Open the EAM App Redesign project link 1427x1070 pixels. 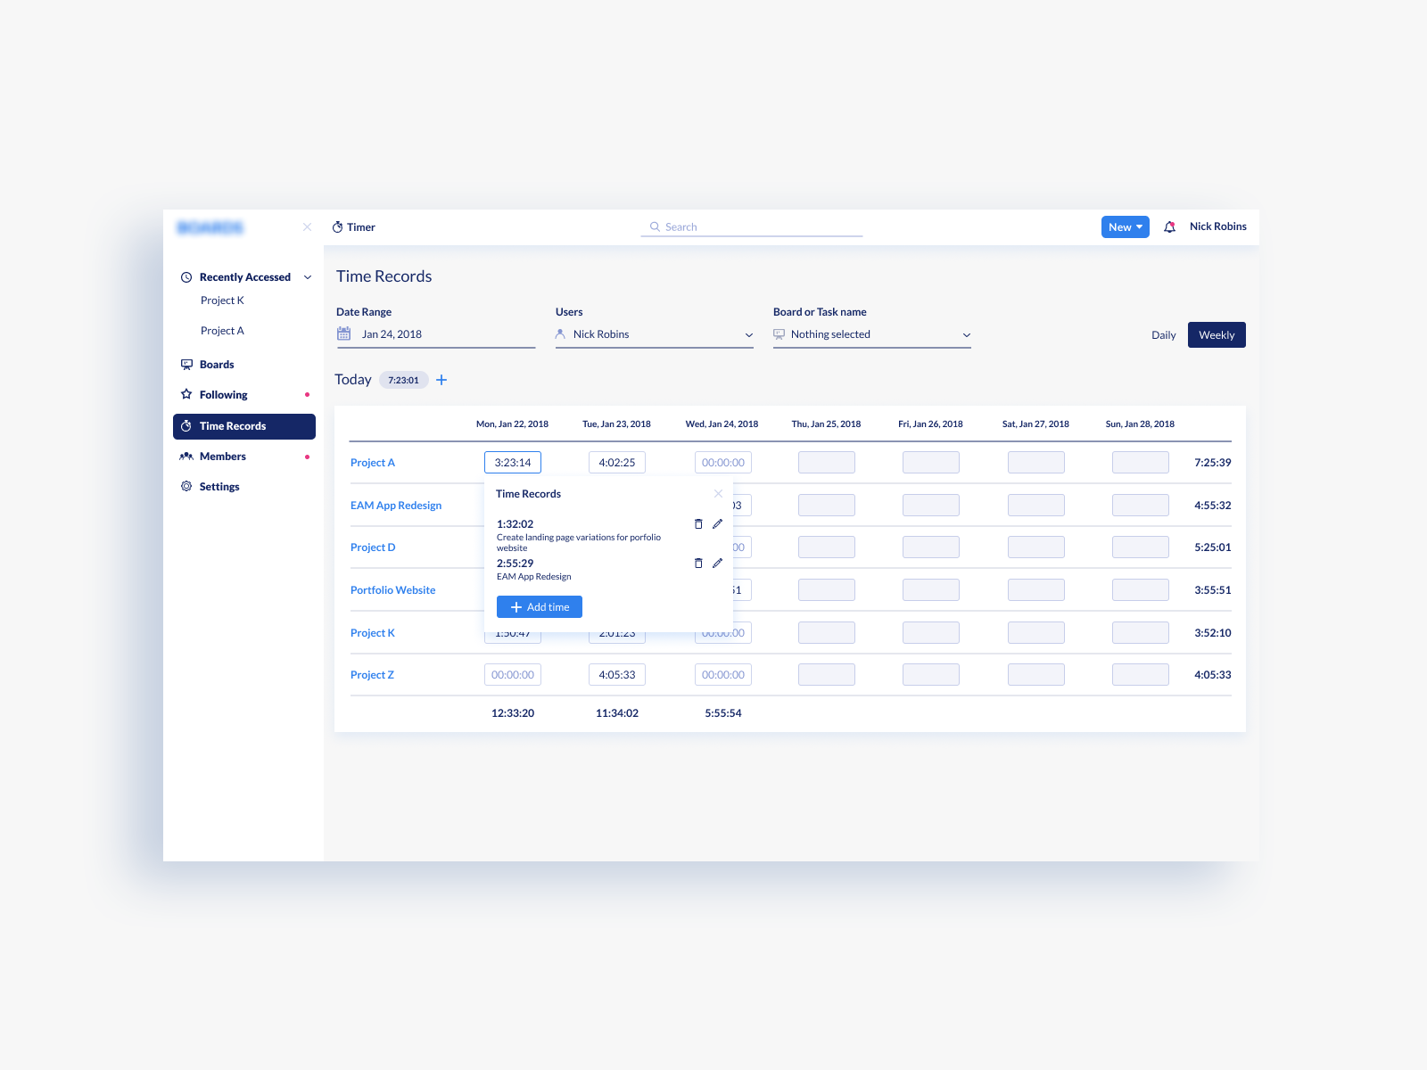(x=395, y=505)
